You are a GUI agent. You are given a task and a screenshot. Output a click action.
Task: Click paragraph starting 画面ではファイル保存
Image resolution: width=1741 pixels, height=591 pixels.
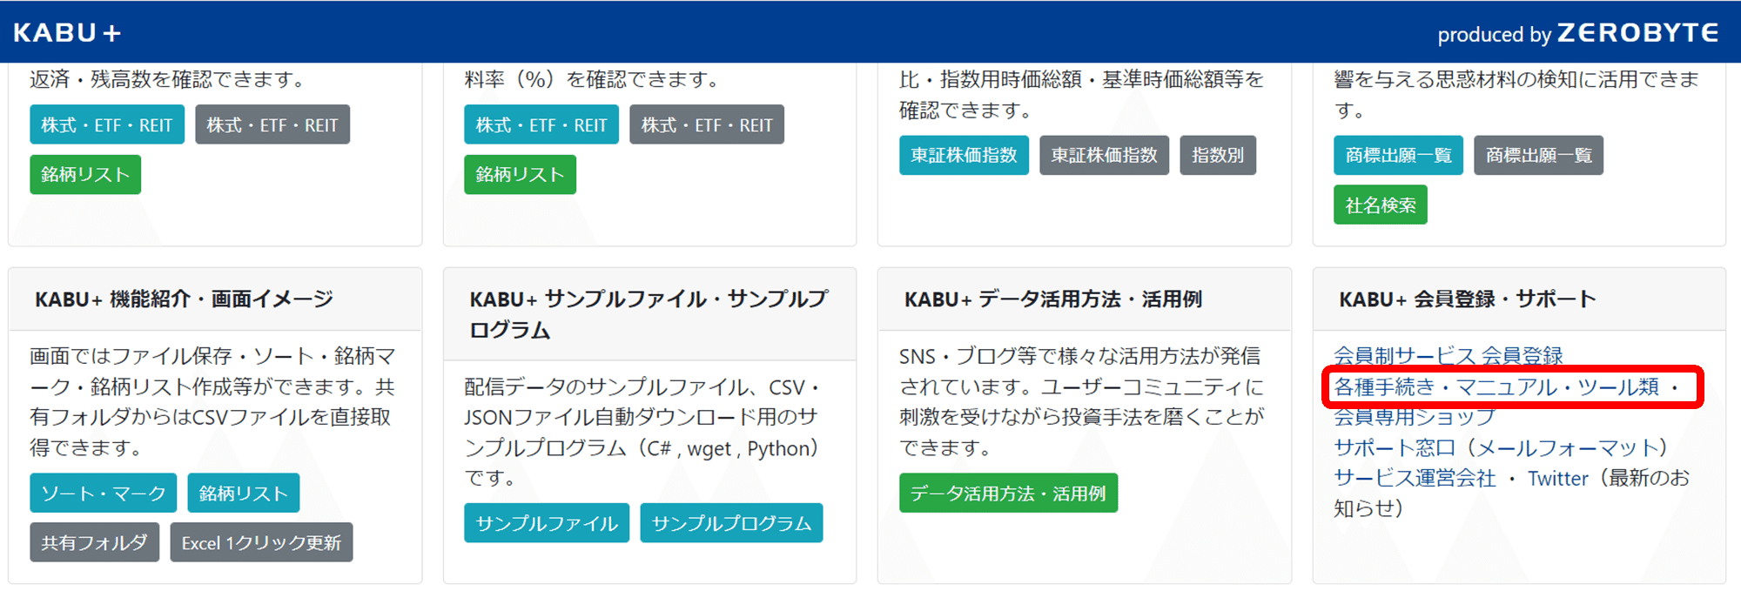point(213,401)
